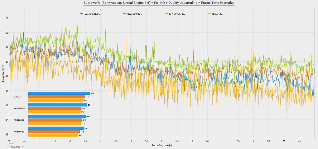318x149 pixels.
Task: Click the blue line marker for RX 5700 XT
Action: pos(81,14)
